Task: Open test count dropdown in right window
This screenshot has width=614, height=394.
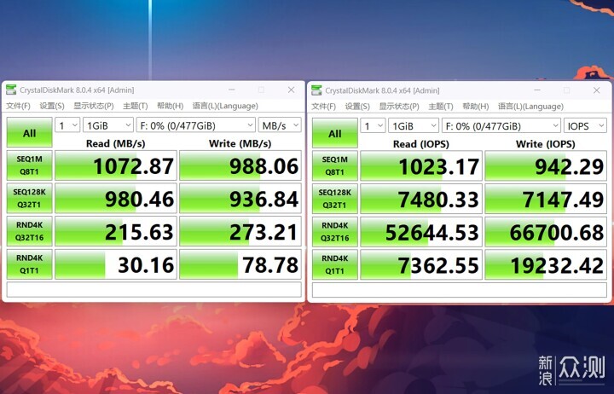Action: (373, 125)
